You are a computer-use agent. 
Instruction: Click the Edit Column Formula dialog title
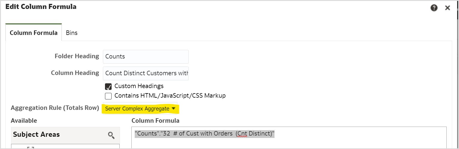[41, 7]
